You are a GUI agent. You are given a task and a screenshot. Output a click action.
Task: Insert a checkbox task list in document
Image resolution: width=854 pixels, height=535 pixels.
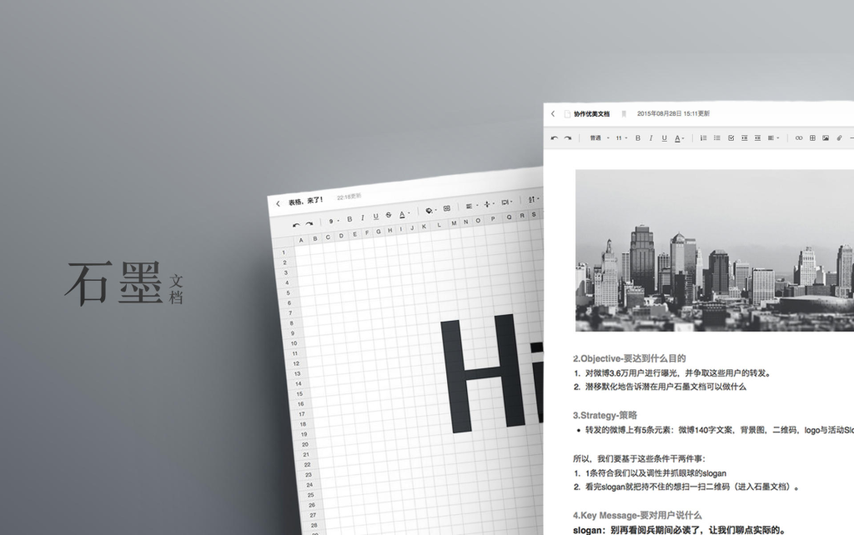(x=731, y=137)
